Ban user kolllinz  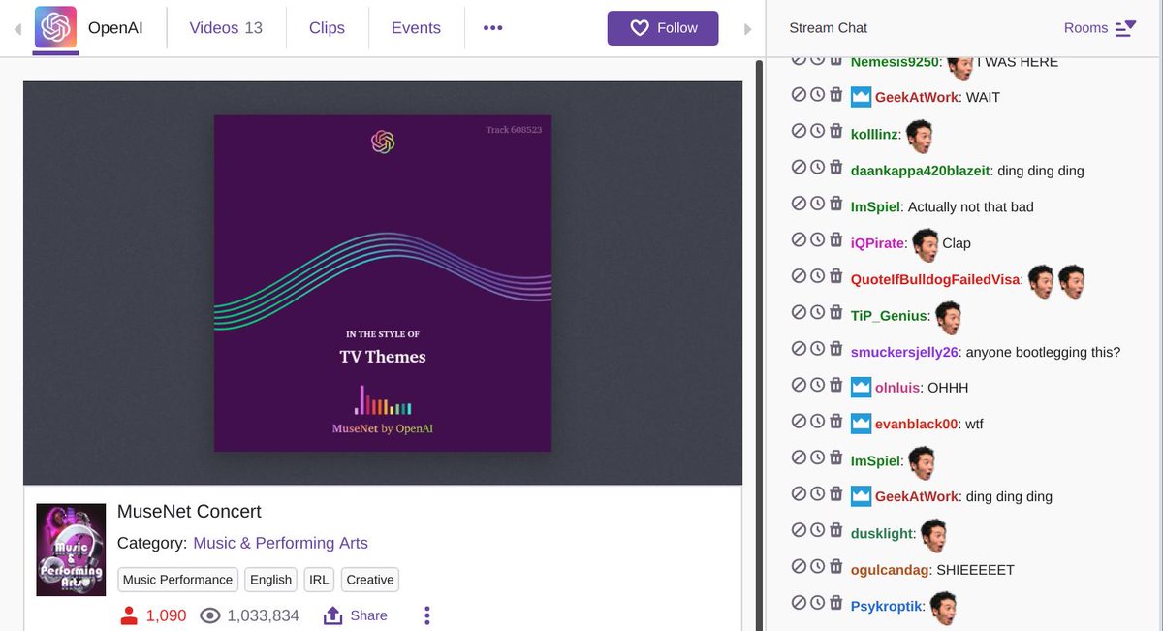point(799,131)
